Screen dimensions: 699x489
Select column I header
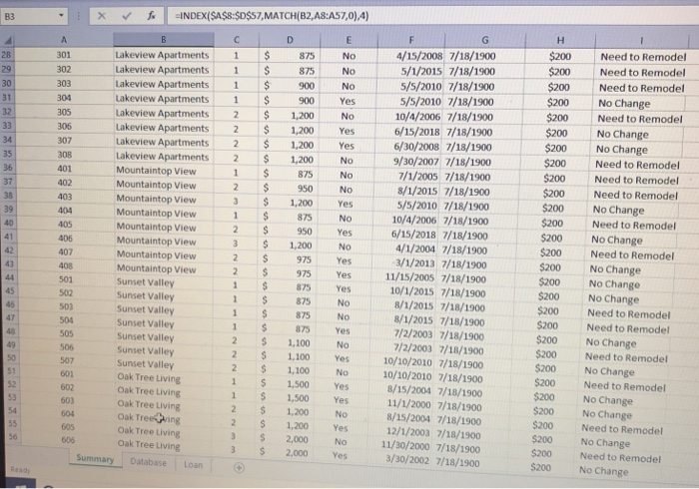tap(642, 41)
